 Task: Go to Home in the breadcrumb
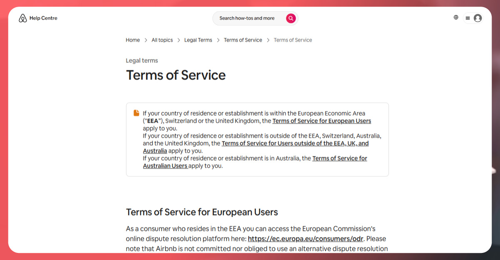133,40
